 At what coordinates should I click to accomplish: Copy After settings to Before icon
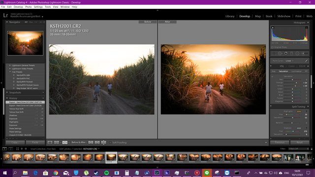pyautogui.click(x=97, y=143)
